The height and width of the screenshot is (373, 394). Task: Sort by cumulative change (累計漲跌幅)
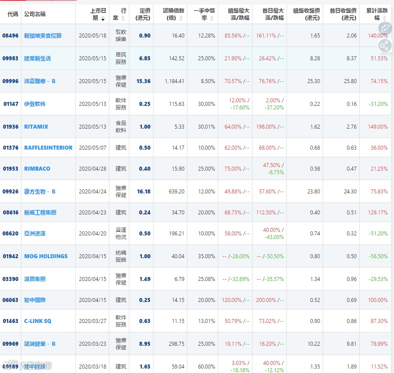click(x=385, y=18)
